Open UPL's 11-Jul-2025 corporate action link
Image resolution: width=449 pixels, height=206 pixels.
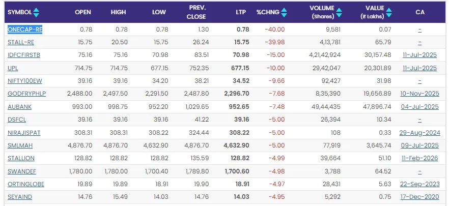pyautogui.click(x=420, y=68)
